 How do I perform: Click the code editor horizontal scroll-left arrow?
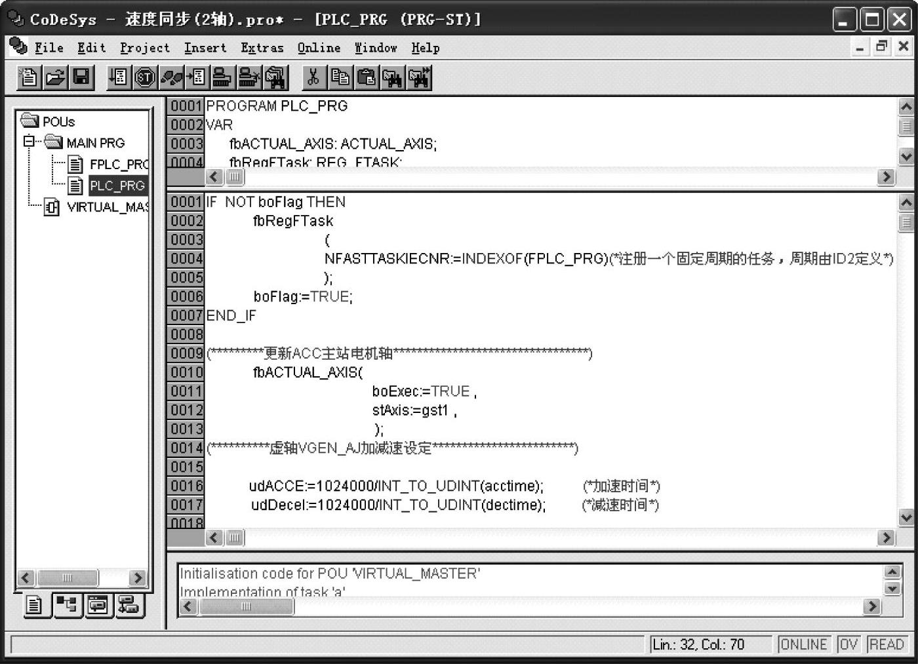tap(214, 537)
